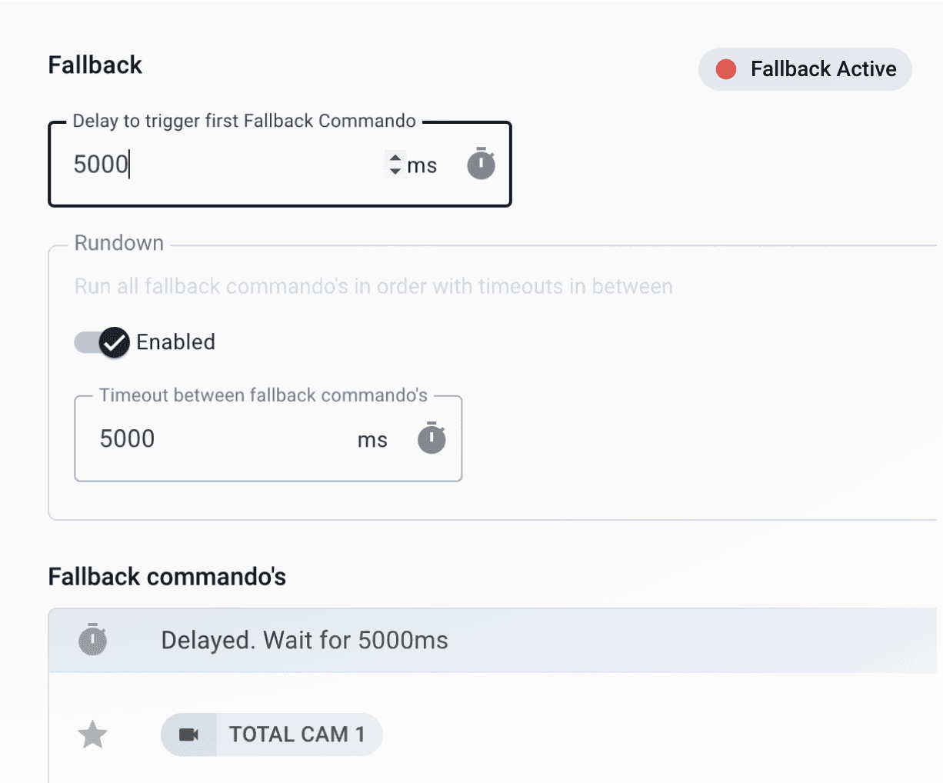Click the ms unit in Timeout field
This screenshot has width=943, height=783.
point(372,440)
